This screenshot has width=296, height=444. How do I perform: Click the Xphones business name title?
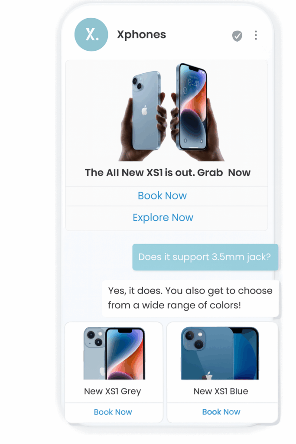(141, 35)
